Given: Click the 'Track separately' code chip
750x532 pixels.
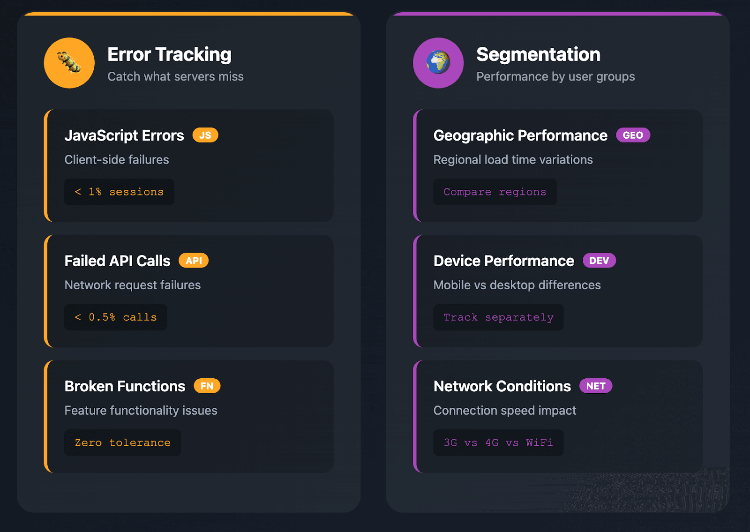Looking at the screenshot, I should pyautogui.click(x=498, y=317).
